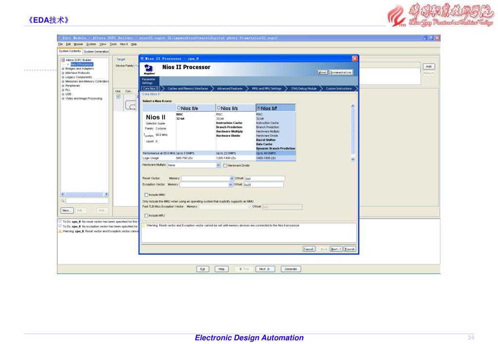The width and height of the screenshot is (498, 344).
Task: Click the Nios II Processor dialog title icon
Action: coord(142,58)
